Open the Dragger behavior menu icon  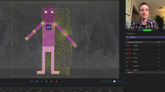point(159,45)
